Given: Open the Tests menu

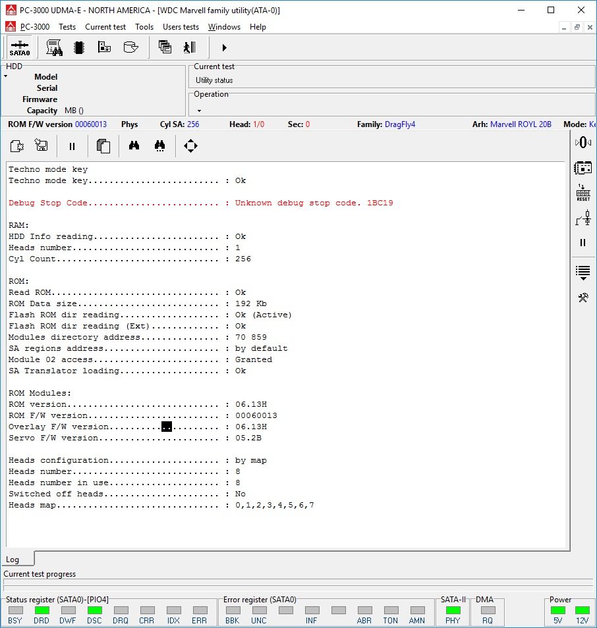Looking at the screenshot, I should click(x=67, y=27).
